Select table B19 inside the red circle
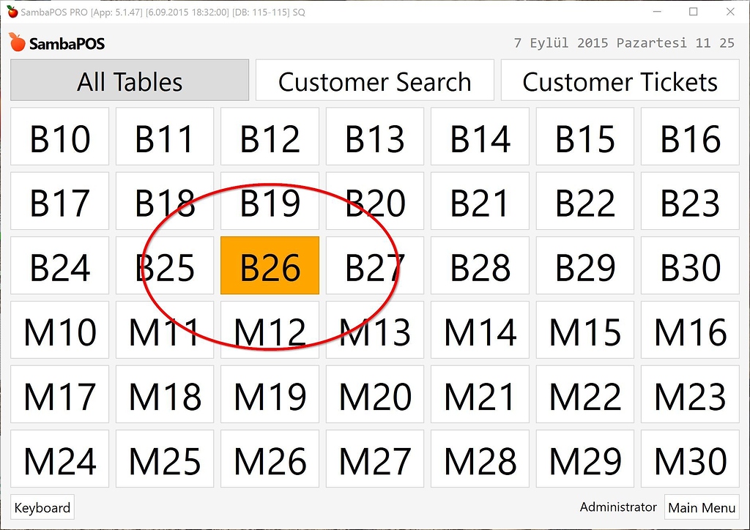The image size is (750, 530). (270, 201)
